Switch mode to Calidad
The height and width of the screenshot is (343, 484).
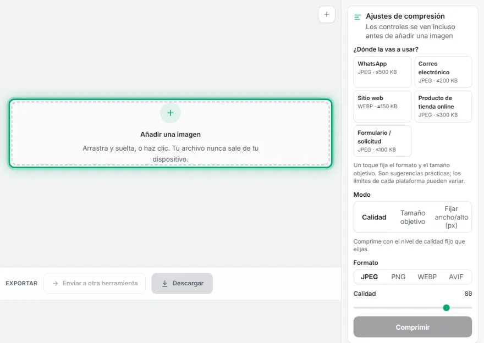[x=374, y=217]
